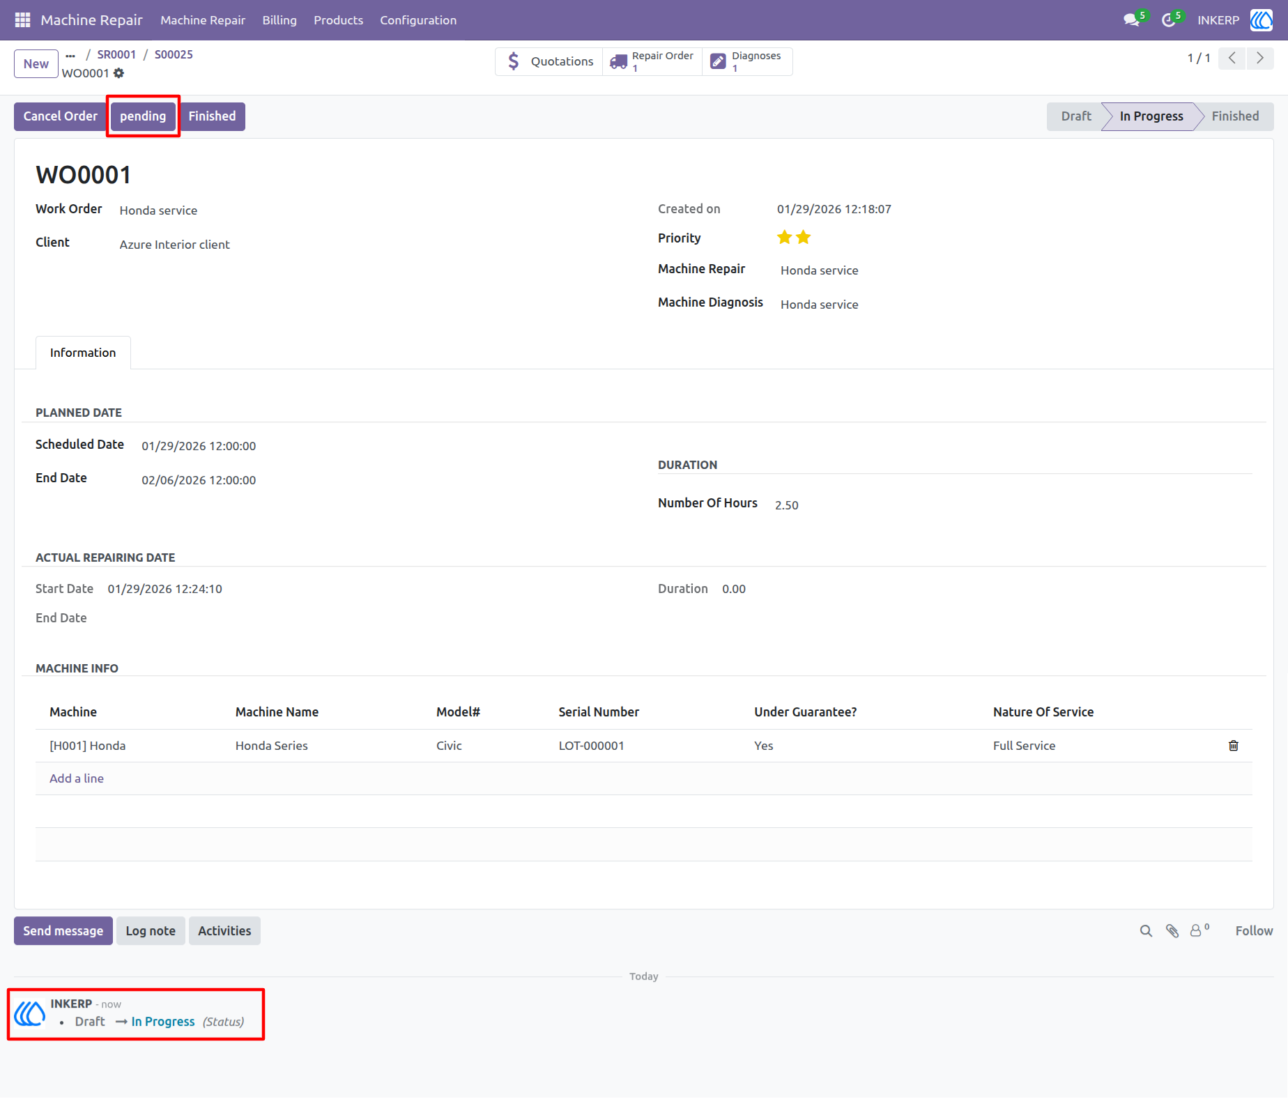Click Send message button
1288x1099 pixels.
coord(63,931)
